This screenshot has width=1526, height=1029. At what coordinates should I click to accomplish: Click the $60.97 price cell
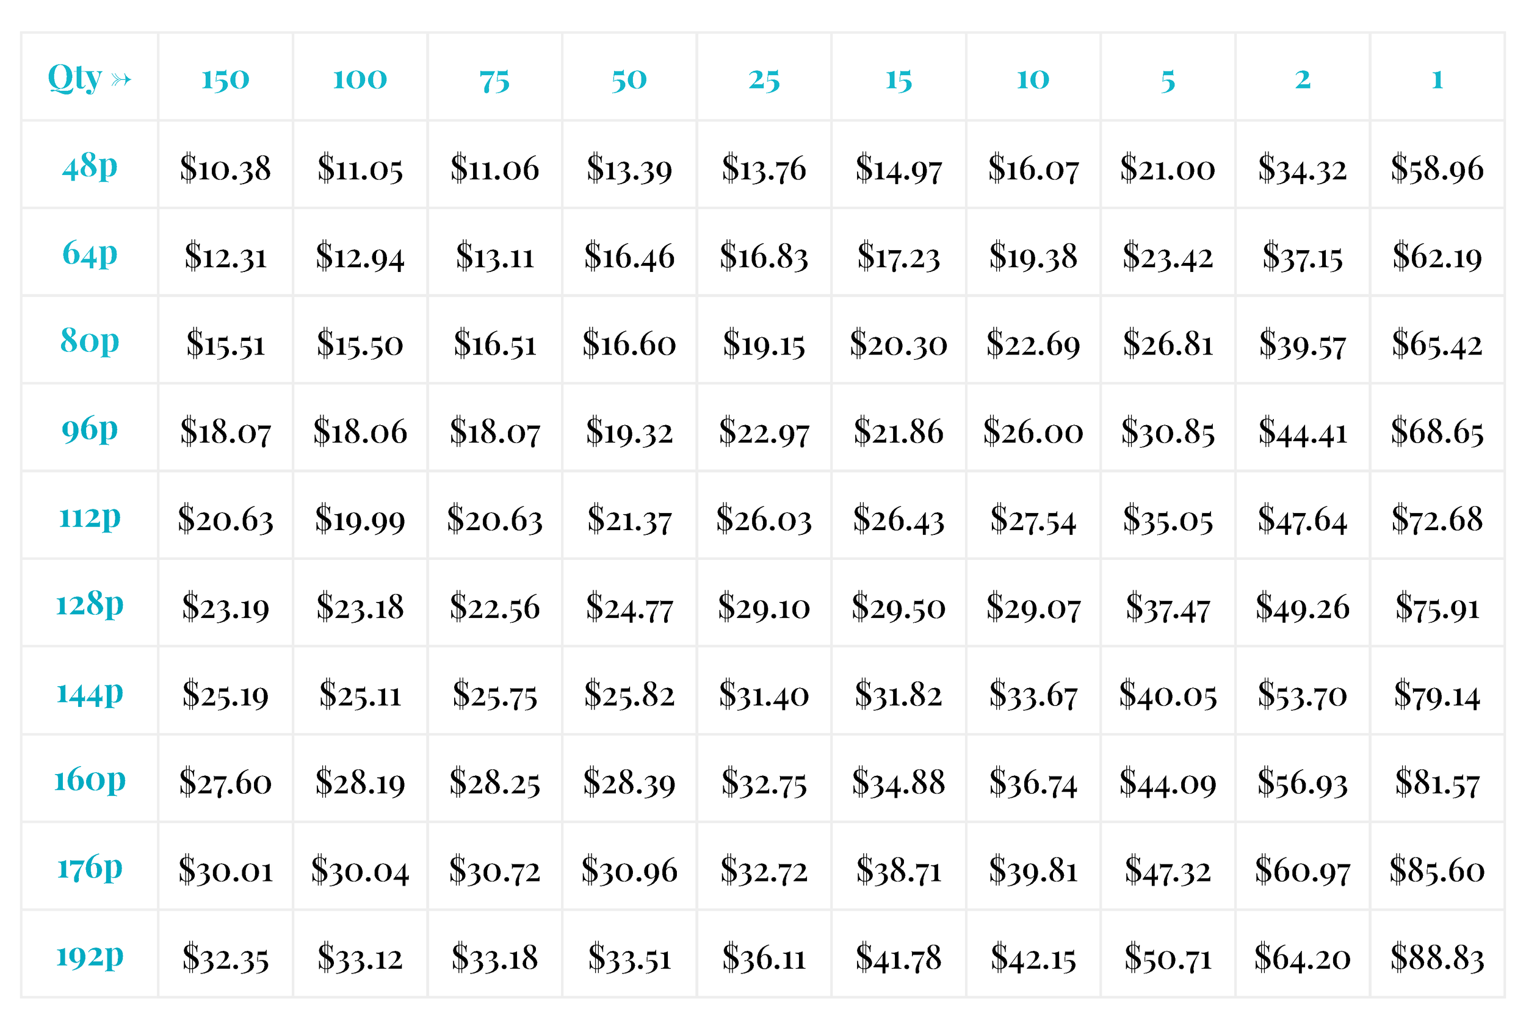pos(1303,870)
